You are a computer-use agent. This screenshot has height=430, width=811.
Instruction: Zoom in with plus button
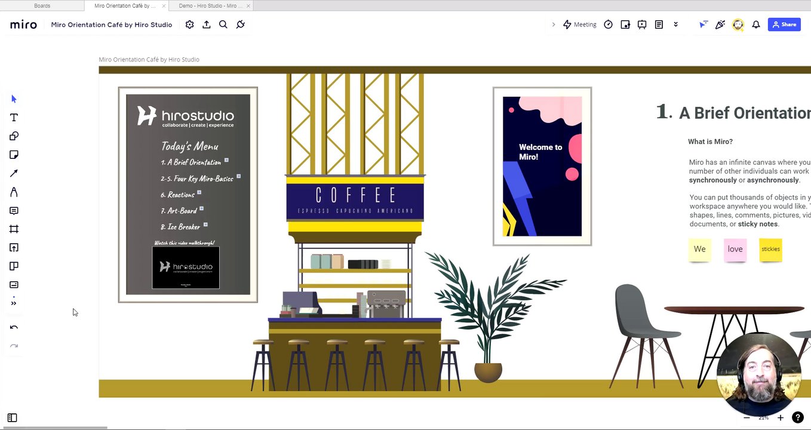780,418
